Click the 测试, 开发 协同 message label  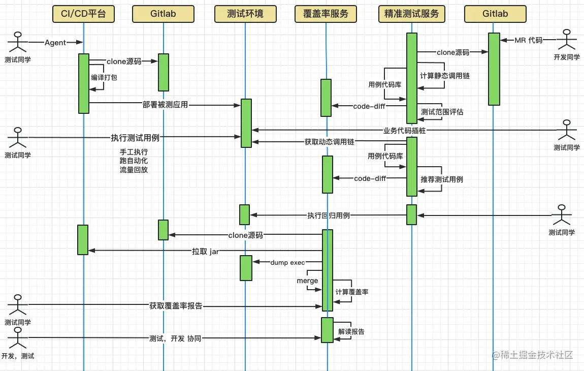(175, 338)
